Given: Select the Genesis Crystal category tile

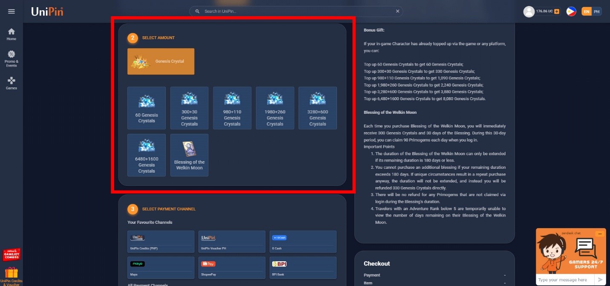Looking at the screenshot, I should [x=161, y=61].
